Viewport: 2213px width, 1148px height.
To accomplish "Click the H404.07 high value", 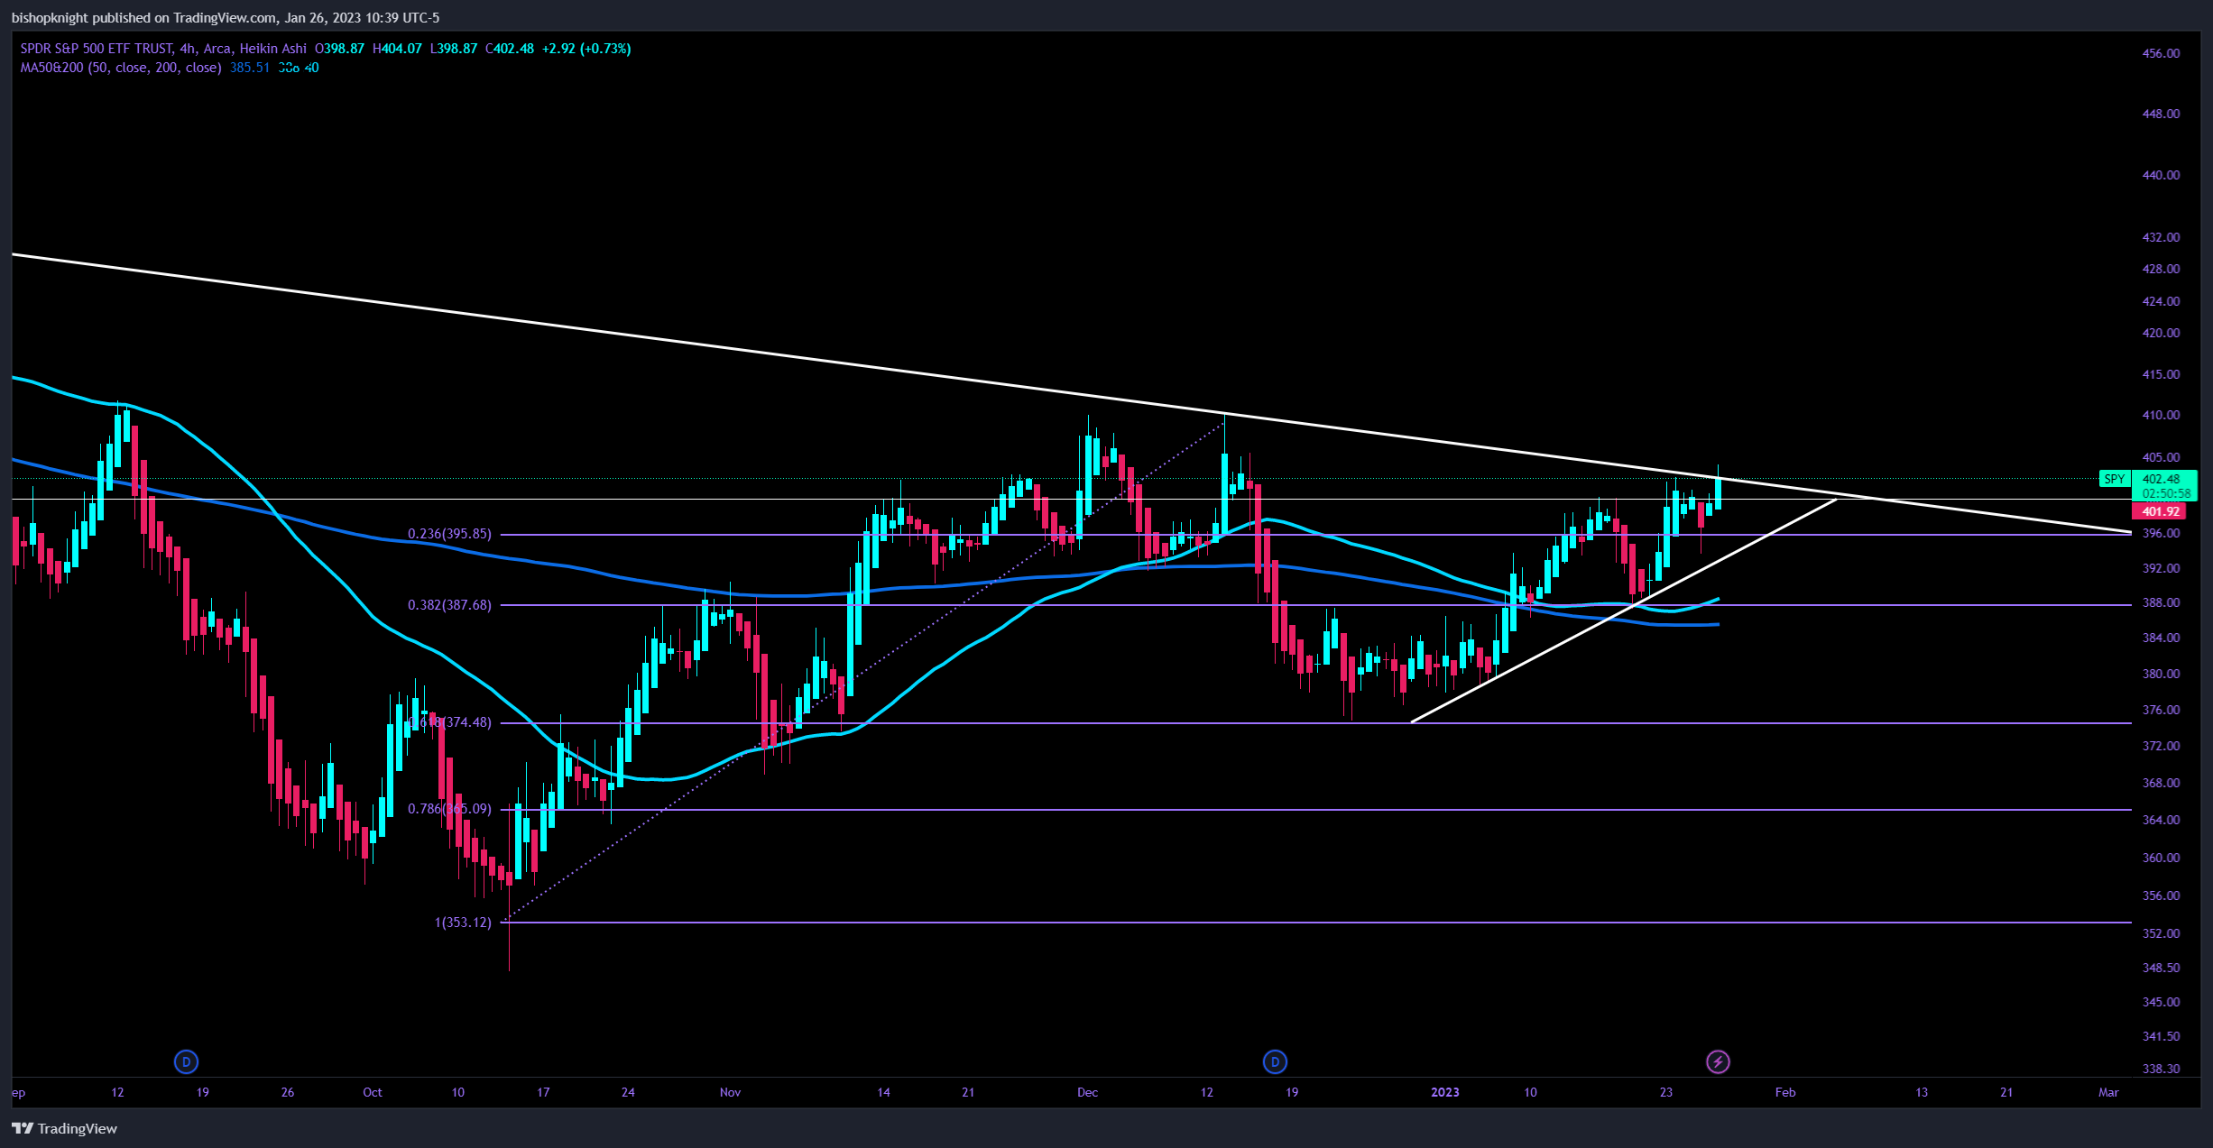I will pos(397,49).
